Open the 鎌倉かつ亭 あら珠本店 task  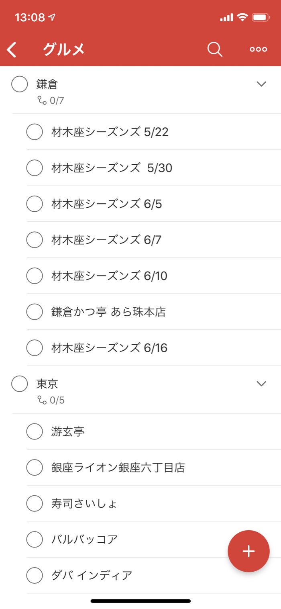[x=108, y=312]
